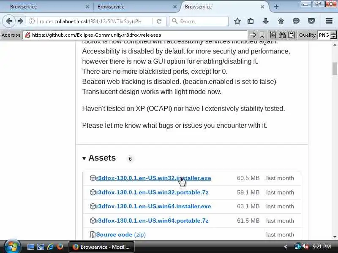Click Switch between windows quick launch icon
Viewport: 338px width, 253px height.
pyautogui.click(x=40, y=247)
